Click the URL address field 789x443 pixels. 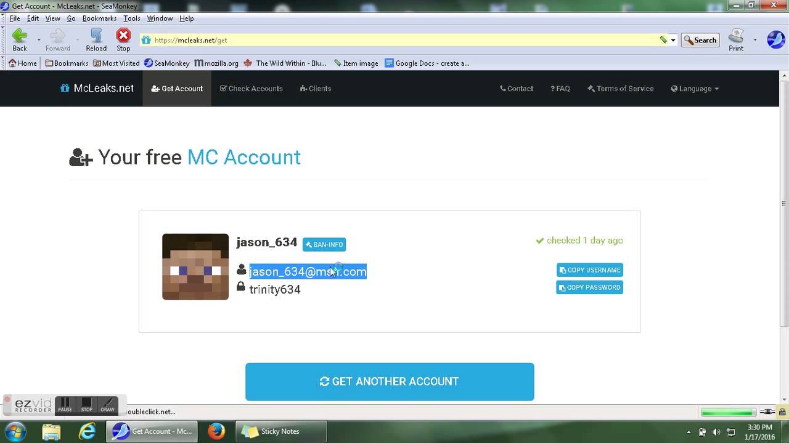coord(404,40)
